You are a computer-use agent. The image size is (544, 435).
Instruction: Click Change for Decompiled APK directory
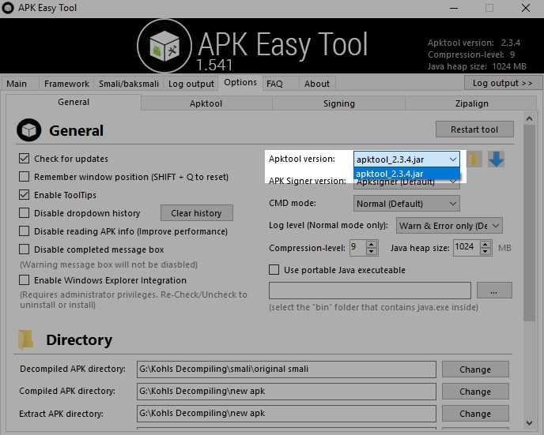[474, 369]
